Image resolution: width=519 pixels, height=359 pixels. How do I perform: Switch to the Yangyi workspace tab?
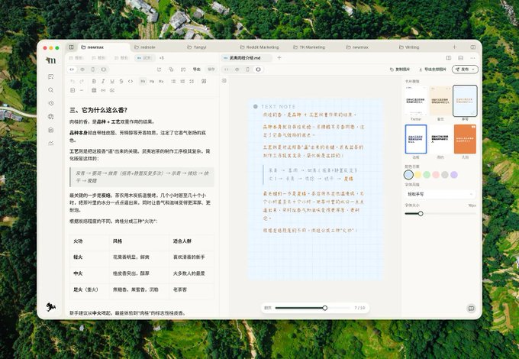click(197, 47)
